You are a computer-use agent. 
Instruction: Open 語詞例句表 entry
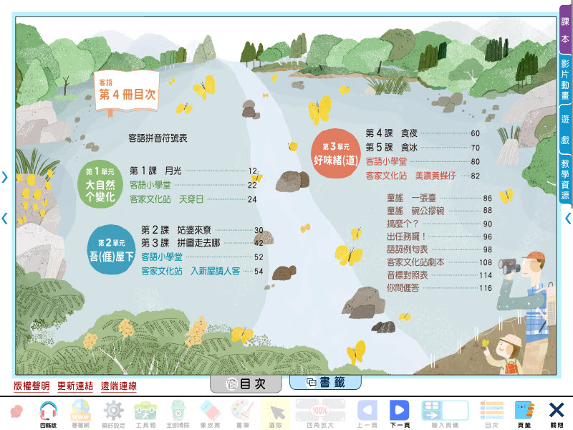(x=440, y=249)
